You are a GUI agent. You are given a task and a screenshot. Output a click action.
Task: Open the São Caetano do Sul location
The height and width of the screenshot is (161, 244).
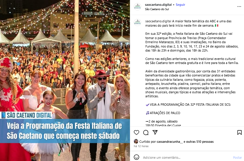157,9
